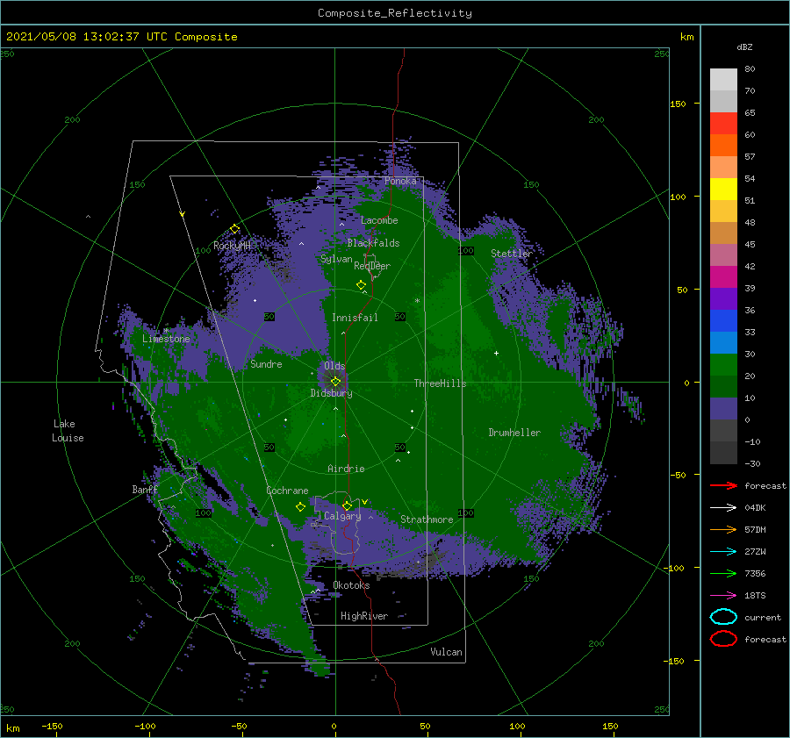Pick the light gray 70-80 dBZ swatch
Screen dimensions: 790x738
[723, 80]
